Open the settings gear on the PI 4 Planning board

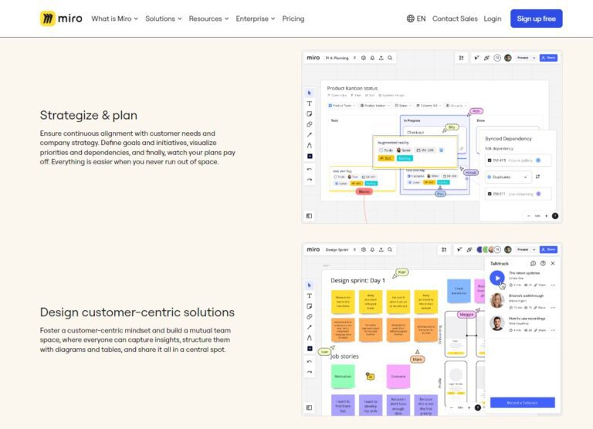[363, 58]
